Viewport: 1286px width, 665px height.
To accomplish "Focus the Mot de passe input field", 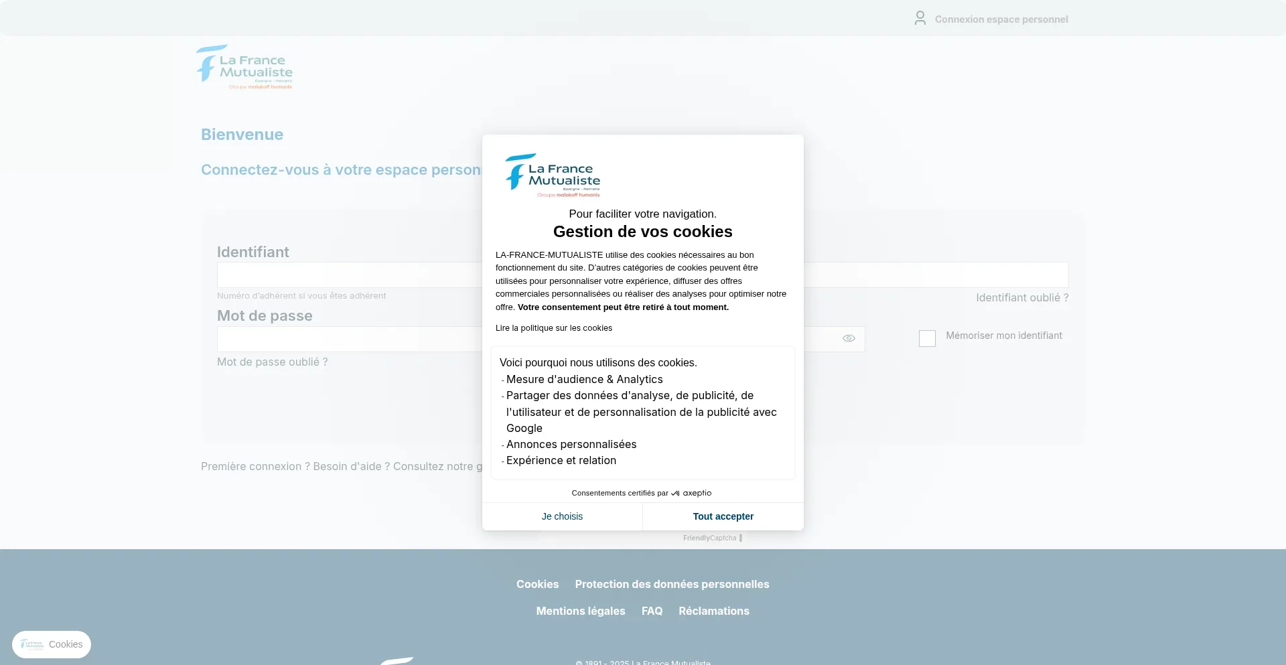I will tap(348, 340).
